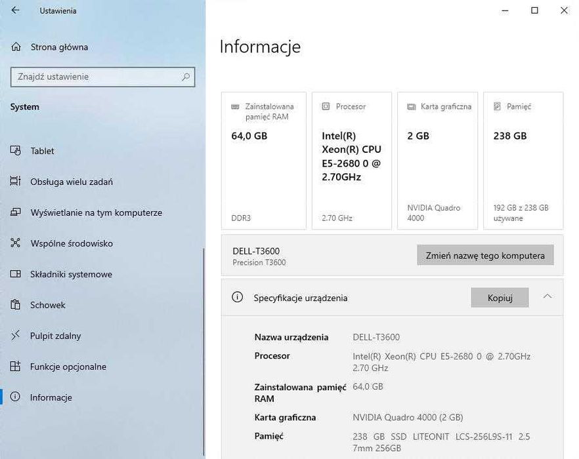Focus the Znajdź ustawienie search field
The image size is (579, 459).
pyautogui.click(x=102, y=77)
